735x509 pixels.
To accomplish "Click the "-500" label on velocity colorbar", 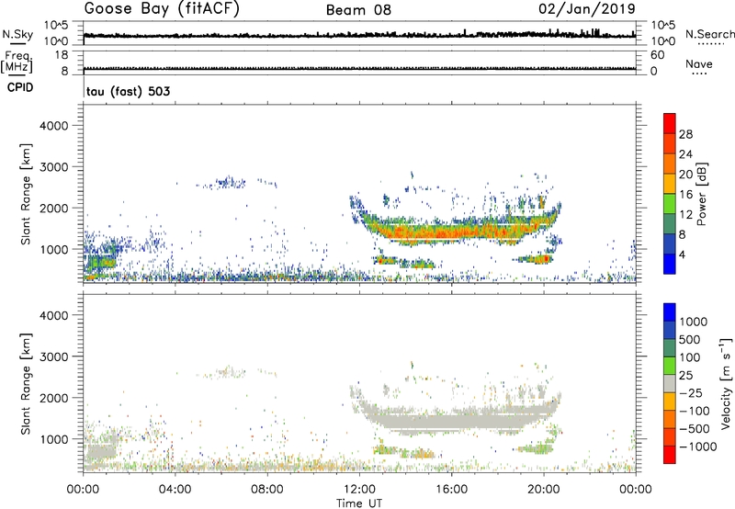I will 695,428.
